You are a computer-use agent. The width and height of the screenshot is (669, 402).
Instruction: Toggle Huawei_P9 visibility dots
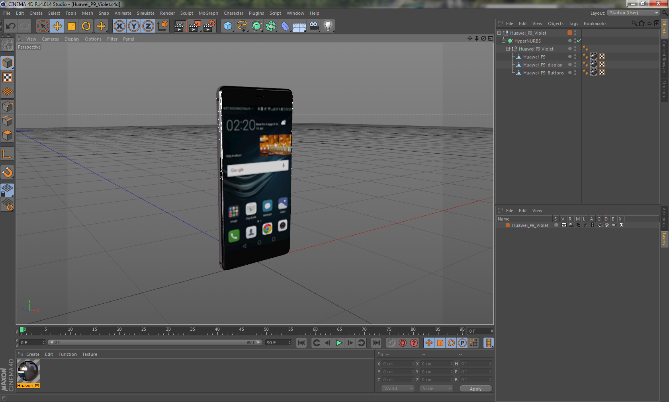click(x=575, y=57)
